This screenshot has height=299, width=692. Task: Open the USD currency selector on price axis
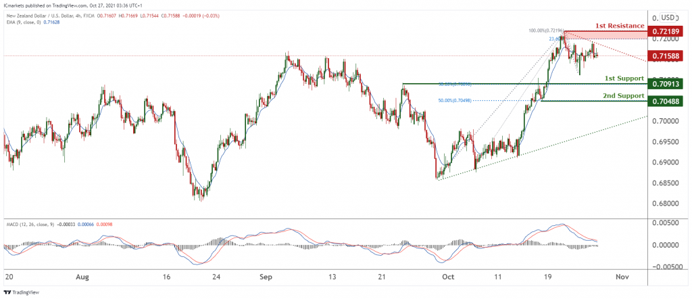pos(669,18)
